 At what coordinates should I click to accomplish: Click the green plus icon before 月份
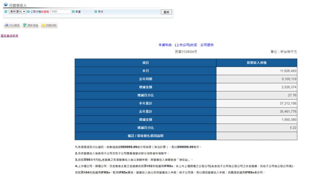click(x=96, y=12)
